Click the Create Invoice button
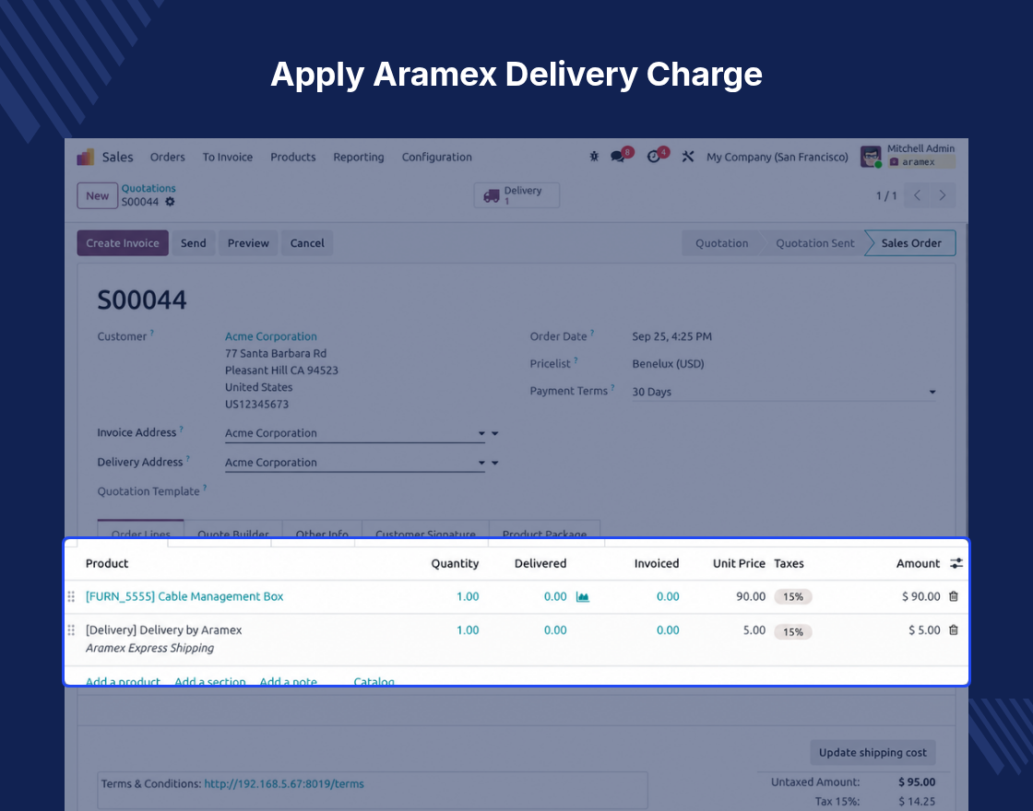 coord(123,243)
